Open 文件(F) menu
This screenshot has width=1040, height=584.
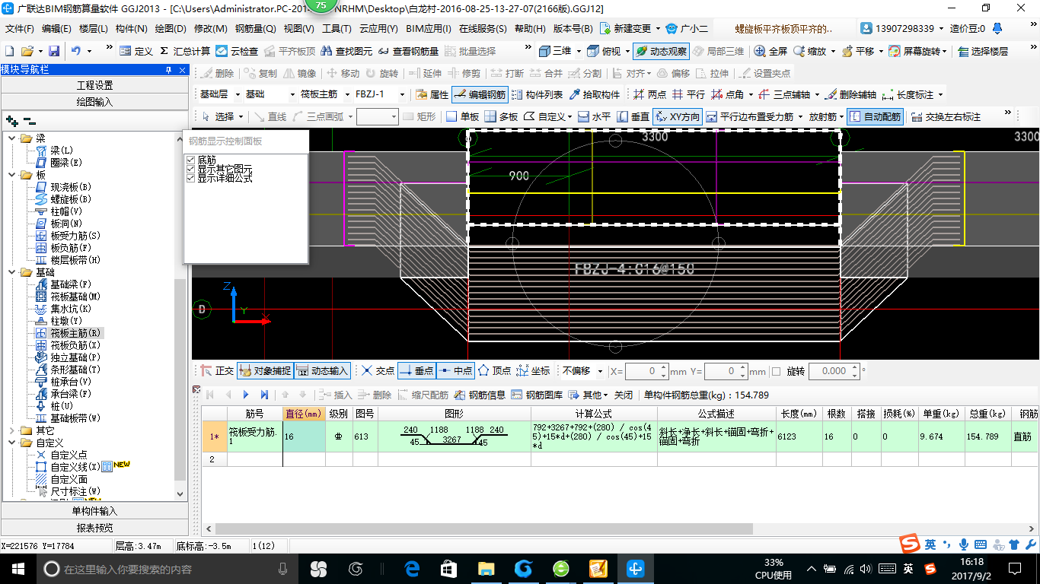point(20,28)
